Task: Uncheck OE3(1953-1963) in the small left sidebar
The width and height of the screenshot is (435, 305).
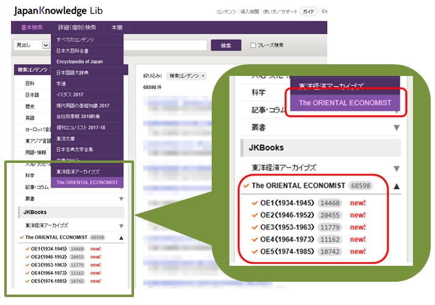Action: click(x=27, y=265)
